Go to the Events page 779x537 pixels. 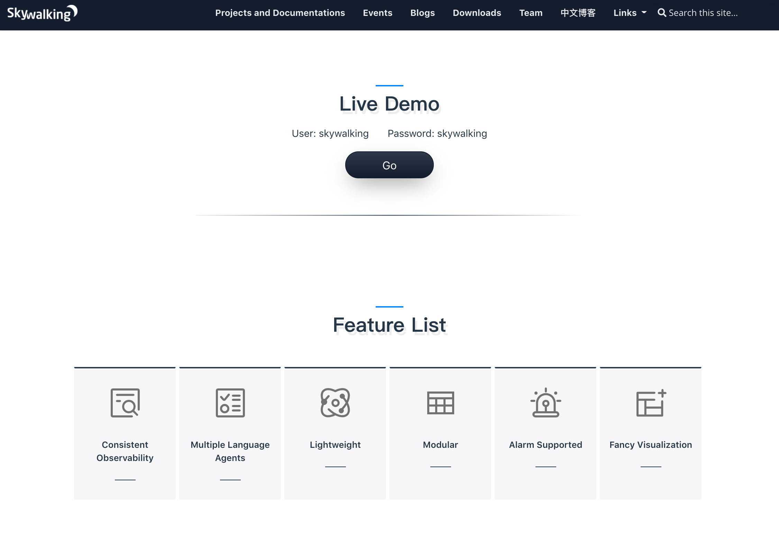pyautogui.click(x=377, y=13)
